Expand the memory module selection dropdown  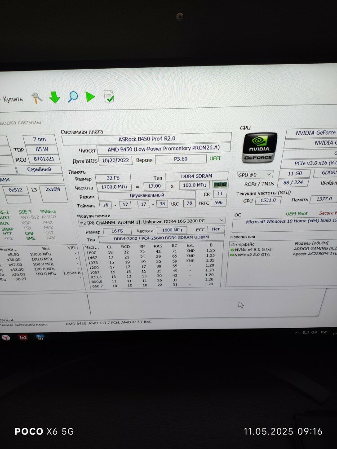pyautogui.click(x=151, y=221)
